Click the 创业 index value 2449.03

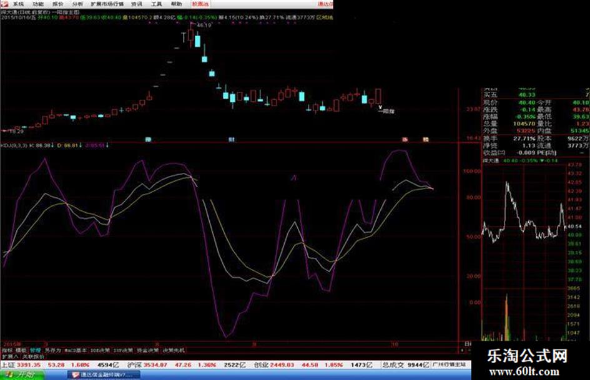pyautogui.click(x=282, y=365)
